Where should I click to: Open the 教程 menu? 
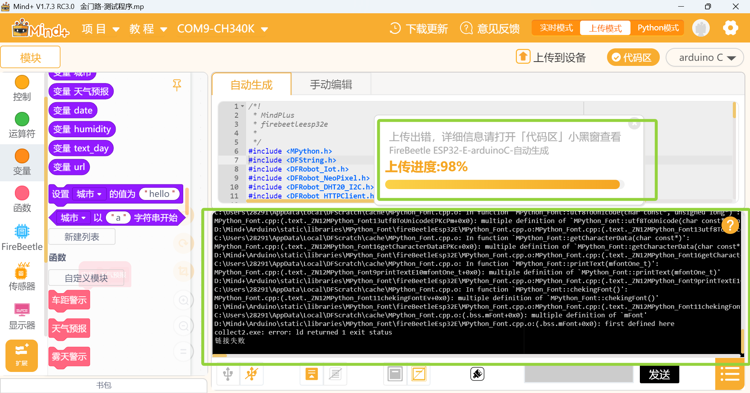148,29
